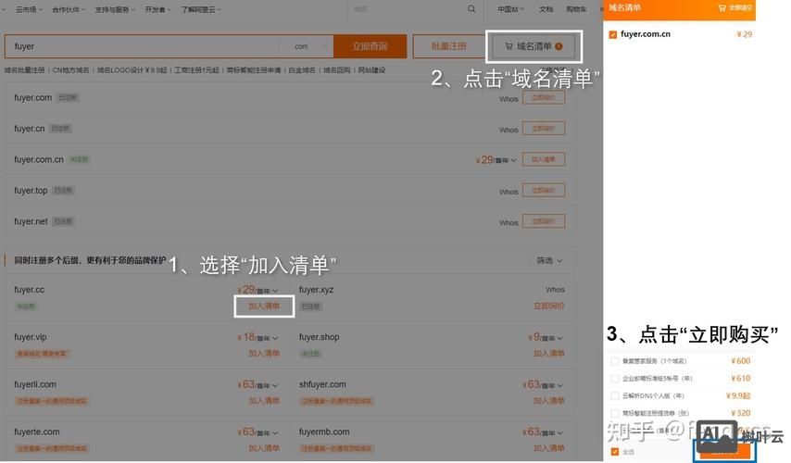Image resolution: width=791 pixels, height=463 pixels.
Task: Expand the 开发者 menu
Action: click(157, 9)
